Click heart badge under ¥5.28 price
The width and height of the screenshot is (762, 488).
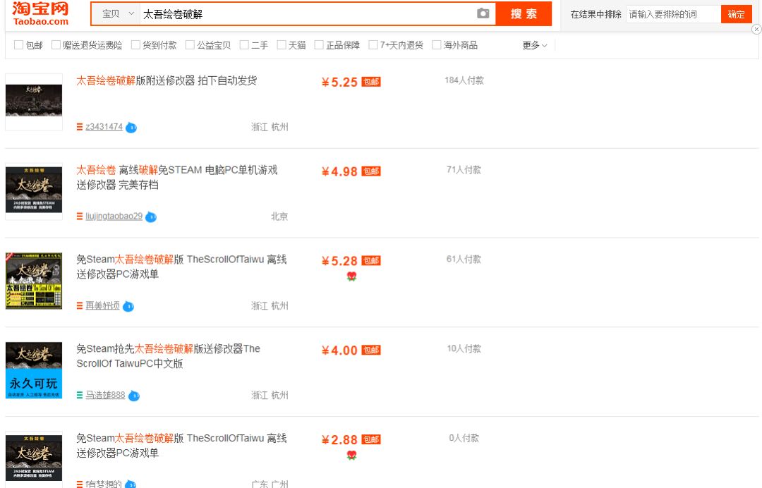(351, 276)
